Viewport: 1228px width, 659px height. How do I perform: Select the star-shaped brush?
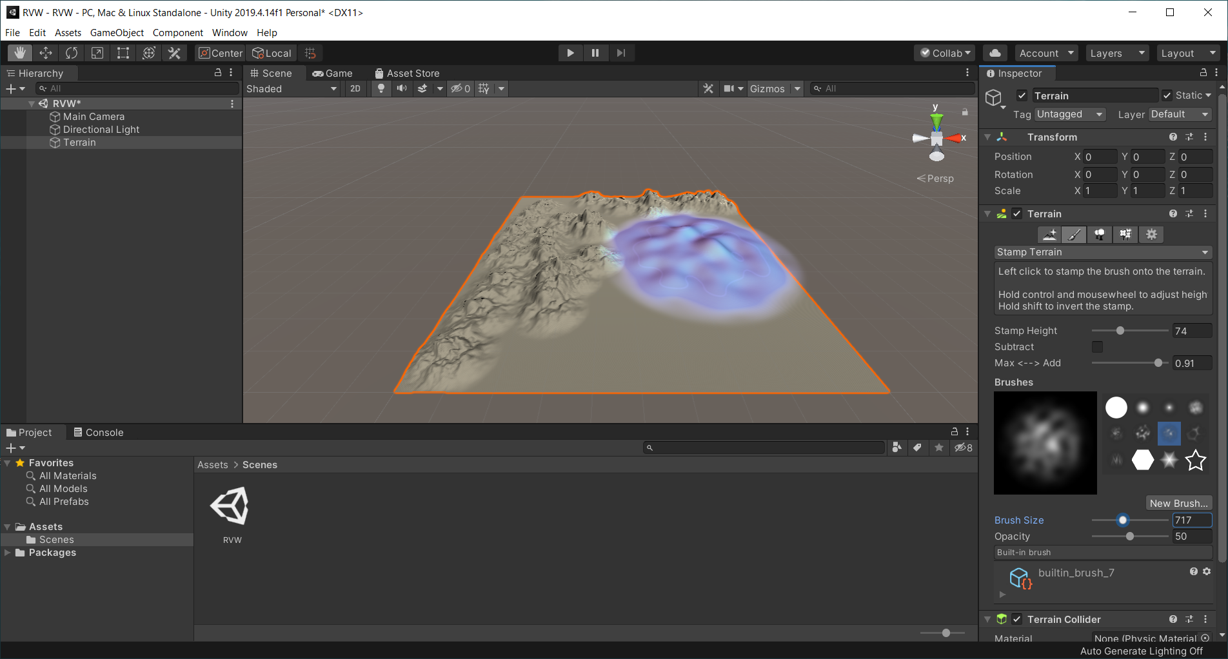(1195, 460)
